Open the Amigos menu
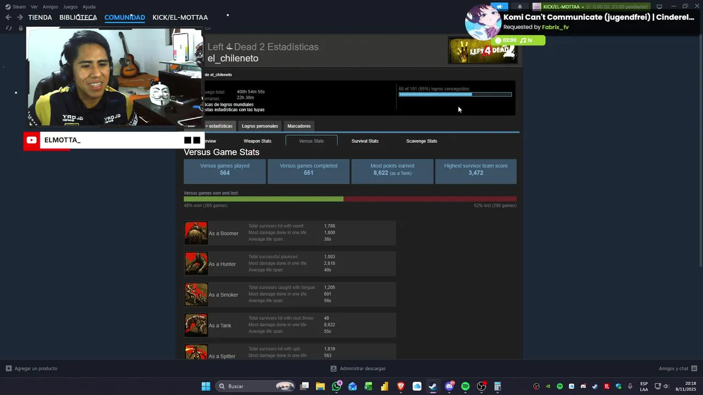Screen dimensions: 703x395 (x=51, y=7)
